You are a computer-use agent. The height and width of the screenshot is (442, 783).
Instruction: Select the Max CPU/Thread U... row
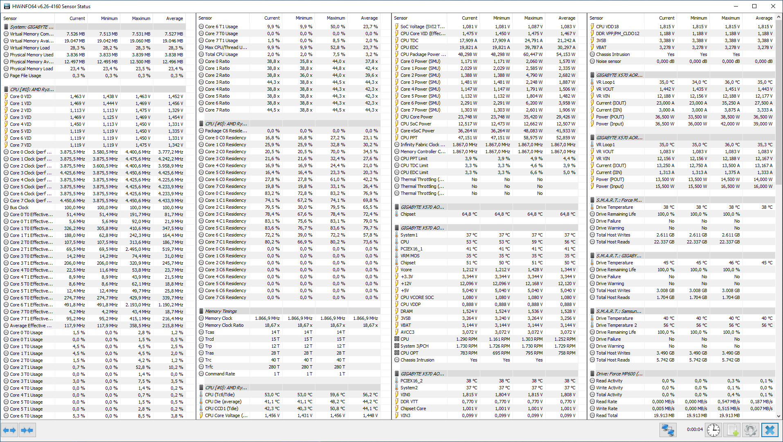coord(289,47)
